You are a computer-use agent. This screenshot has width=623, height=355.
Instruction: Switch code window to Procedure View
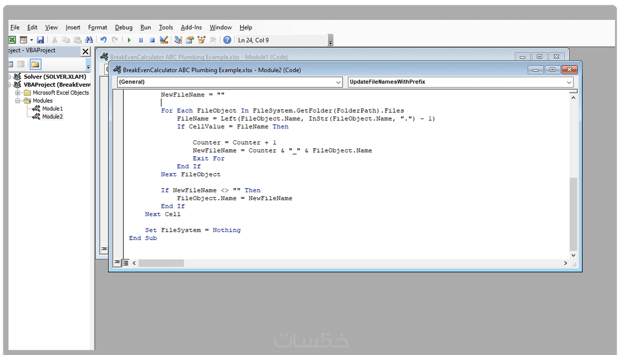pyautogui.click(x=117, y=263)
